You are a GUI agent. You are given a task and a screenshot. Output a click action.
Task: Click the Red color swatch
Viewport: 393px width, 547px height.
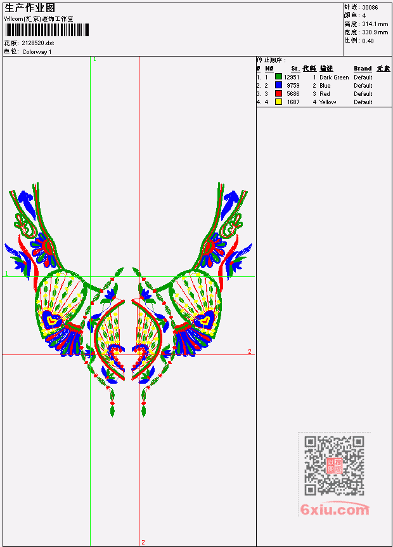(278, 93)
